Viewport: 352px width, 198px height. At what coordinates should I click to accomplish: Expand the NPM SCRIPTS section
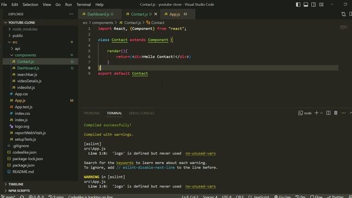19,191
